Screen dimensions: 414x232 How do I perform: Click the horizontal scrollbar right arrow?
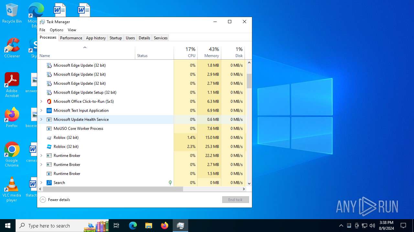(244, 189)
